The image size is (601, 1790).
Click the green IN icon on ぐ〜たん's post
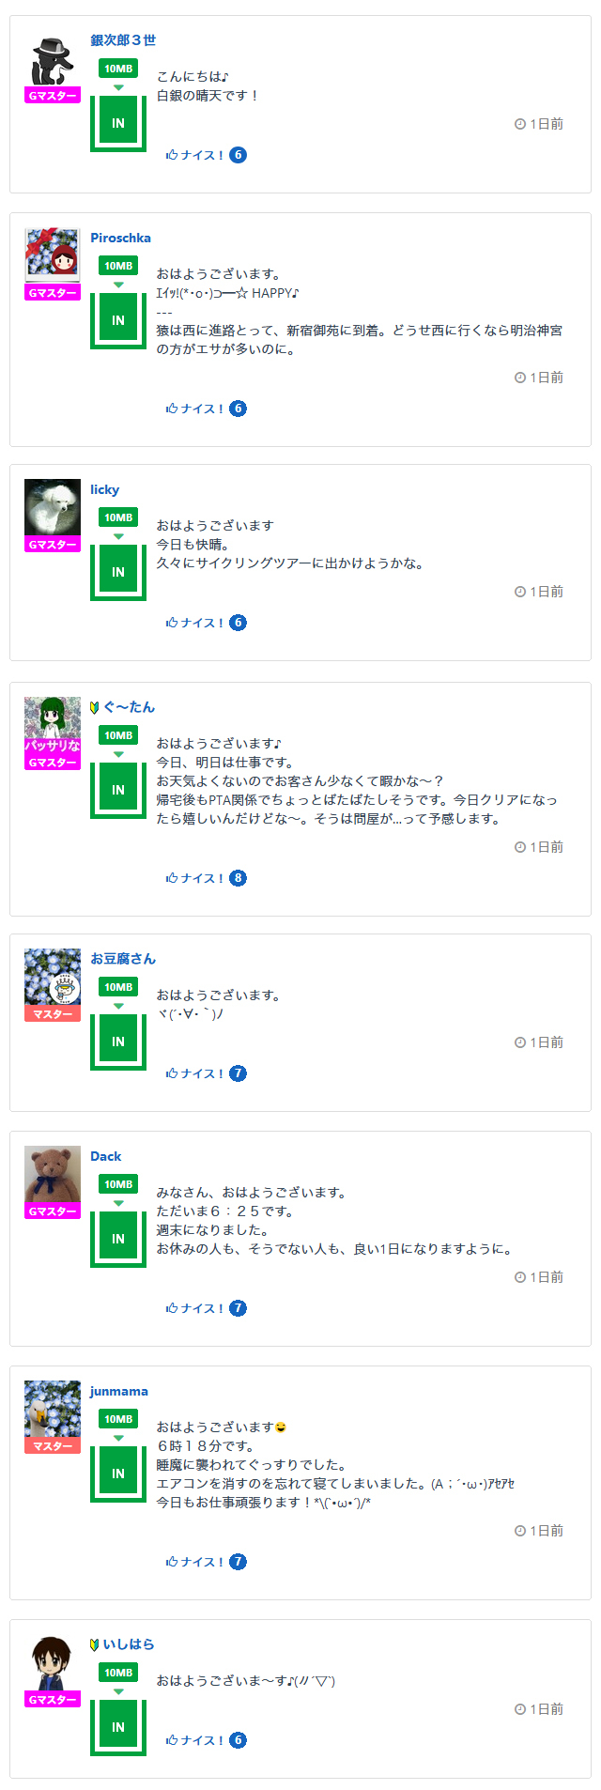point(118,790)
